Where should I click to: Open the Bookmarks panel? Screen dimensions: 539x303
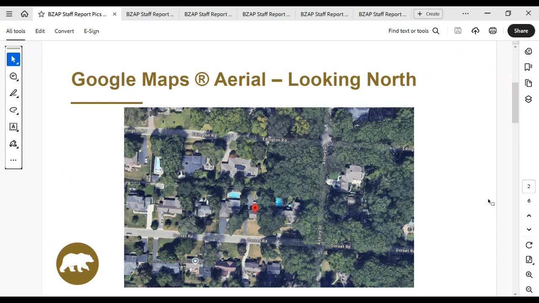pyautogui.click(x=529, y=67)
